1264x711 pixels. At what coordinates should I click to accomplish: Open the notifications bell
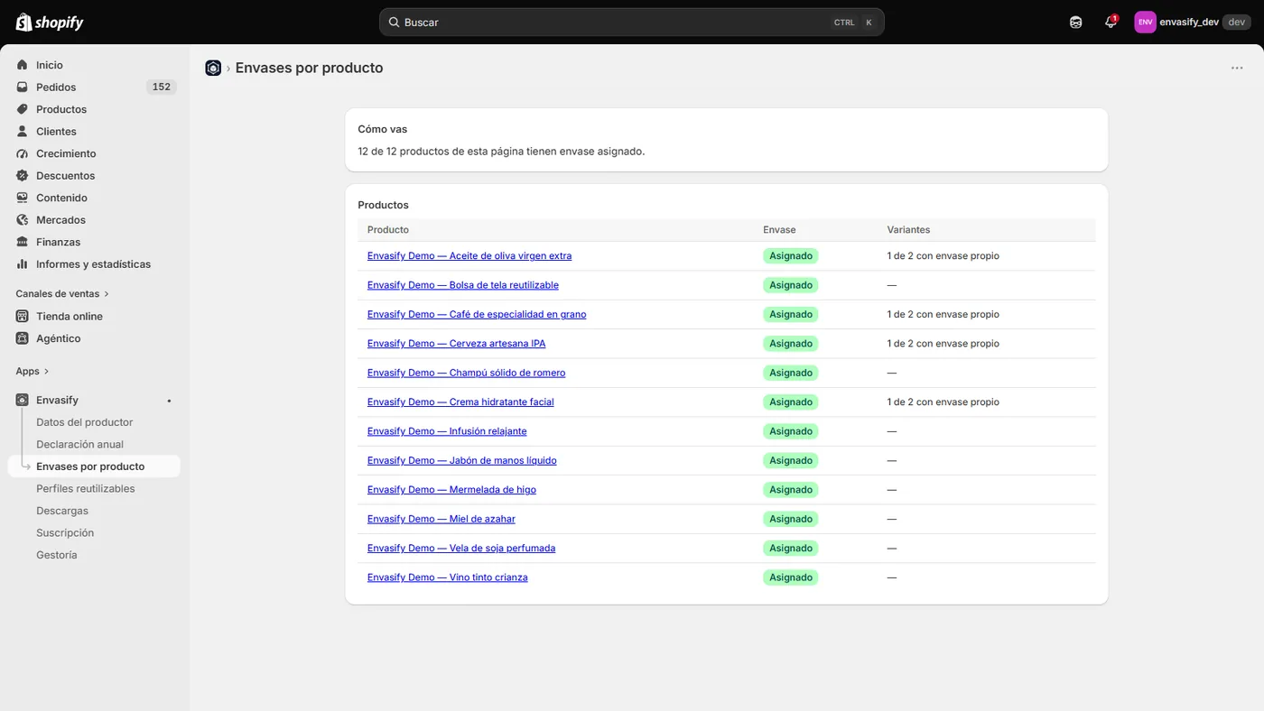[1111, 23]
